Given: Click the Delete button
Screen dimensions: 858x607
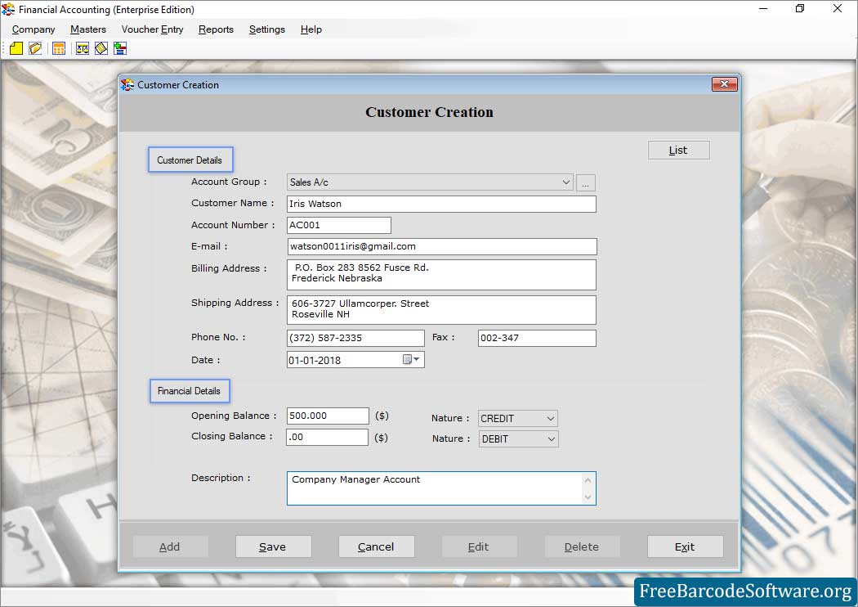Looking at the screenshot, I should coord(582,546).
